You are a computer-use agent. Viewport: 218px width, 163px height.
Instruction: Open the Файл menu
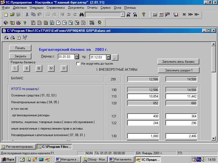(x=6, y=8)
